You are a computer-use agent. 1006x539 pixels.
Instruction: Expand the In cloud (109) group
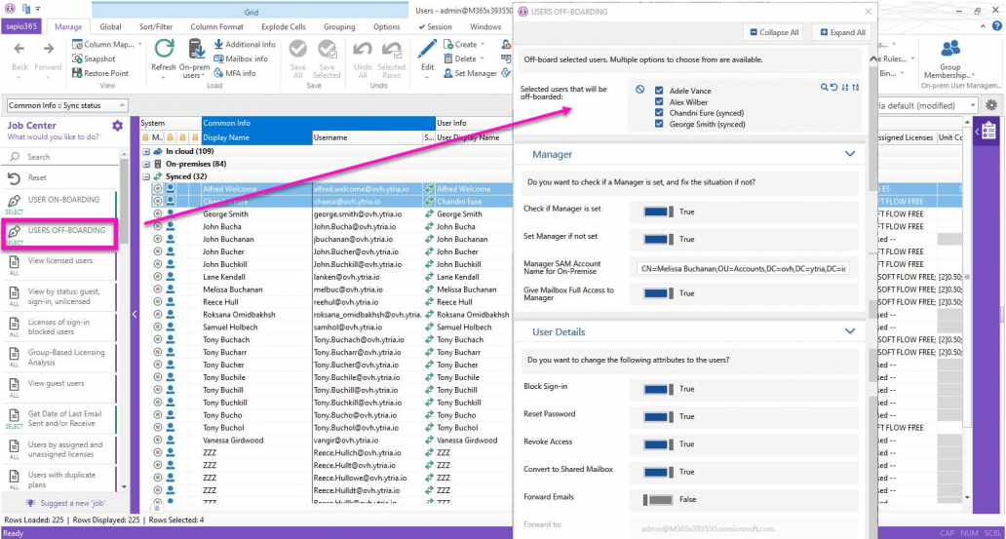pyautogui.click(x=145, y=151)
